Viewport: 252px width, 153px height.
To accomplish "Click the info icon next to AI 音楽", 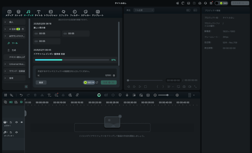I will click(x=23, y=29).
